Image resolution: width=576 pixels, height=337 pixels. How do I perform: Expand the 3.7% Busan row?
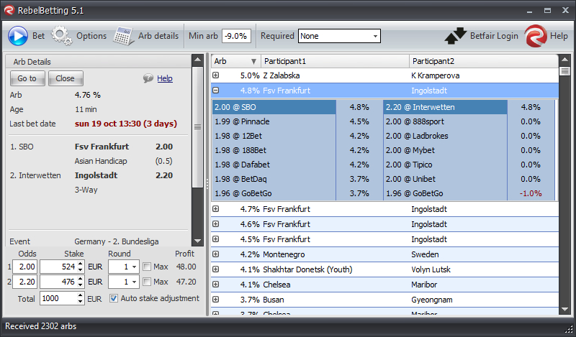click(x=215, y=299)
